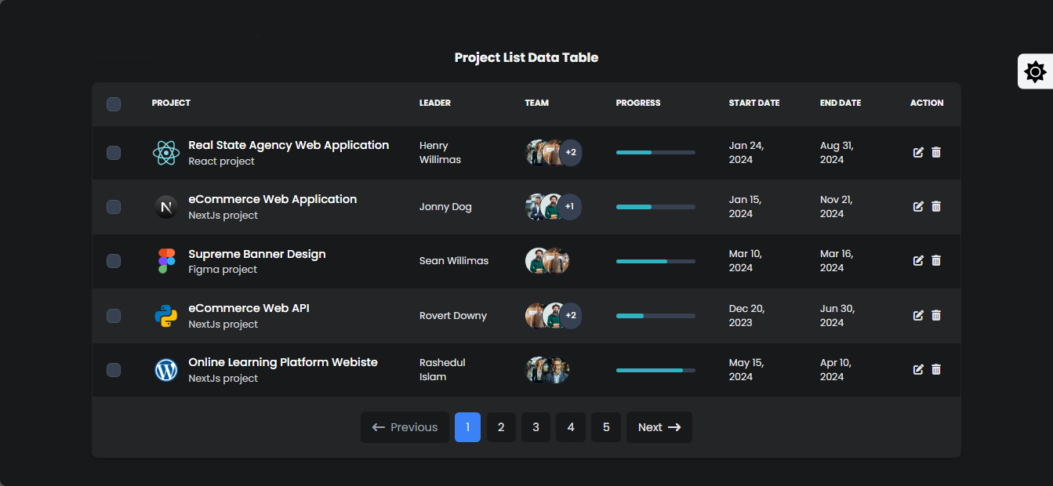The image size is (1053, 486).
Task: Tick checkbox for Supreme Banner Design
Action: click(x=114, y=261)
